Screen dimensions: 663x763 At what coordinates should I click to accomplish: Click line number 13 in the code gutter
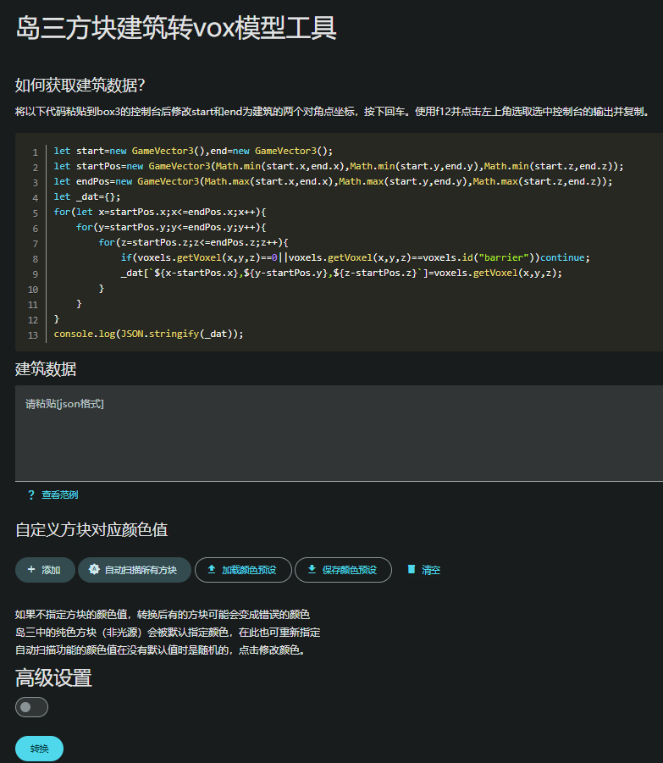[33, 335]
